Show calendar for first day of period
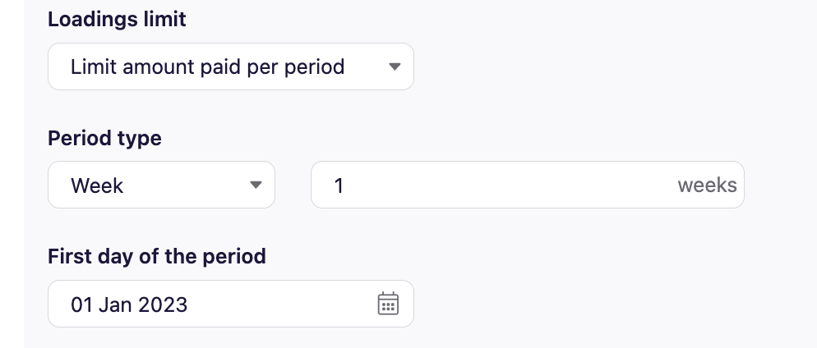Viewport: 817px width, 348px height. [387, 304]
